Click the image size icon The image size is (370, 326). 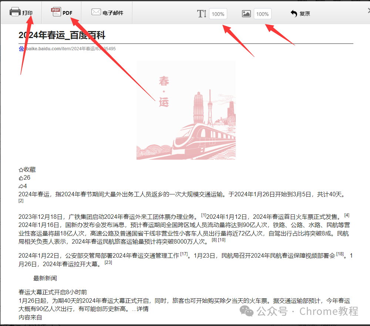(x=246, y=14)
